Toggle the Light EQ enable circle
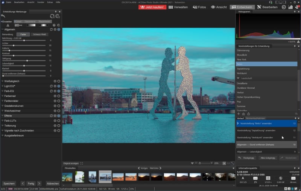Screen dimensions: 301x191 tap(59, 86)
